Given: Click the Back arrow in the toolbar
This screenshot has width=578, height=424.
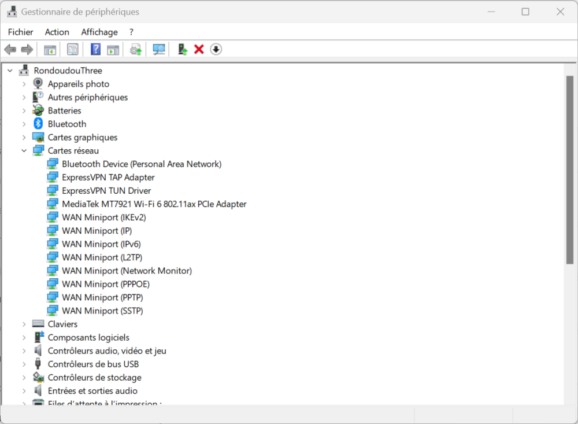Looking at the screenshot, I should (x=10, y=50).
